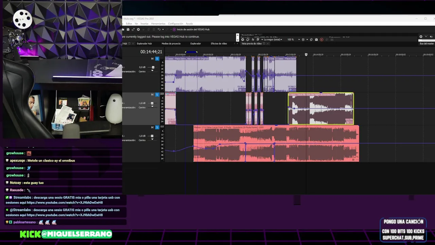This screenshot has width=435, height=245.
Task: Save preview snapshot to file icon
Action: pyautogui.click(x=316, y=39)
